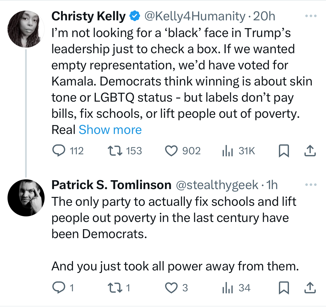Open Christy Kelly's profile picture
This screenshot has height=308, width=326.
point(26,29)
